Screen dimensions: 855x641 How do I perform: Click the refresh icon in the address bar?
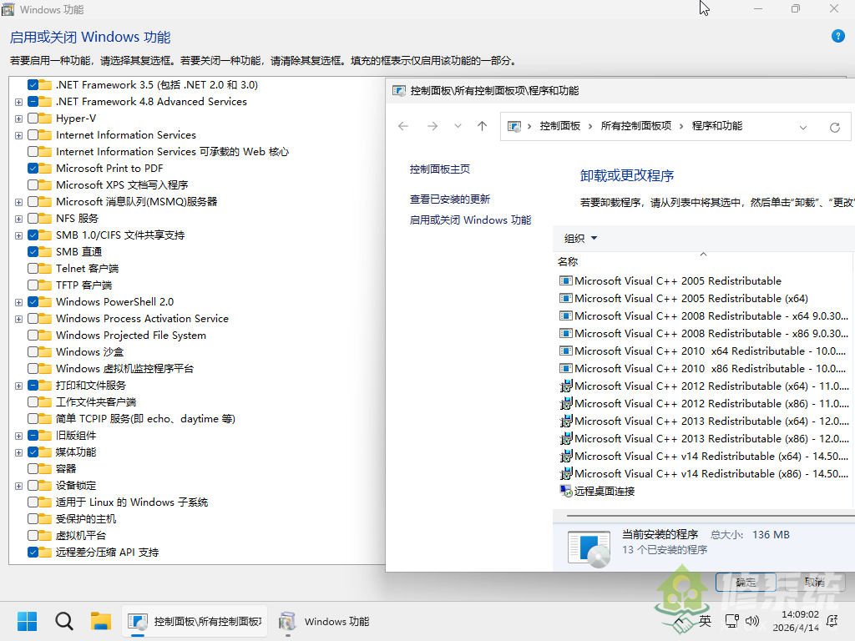click(835, 126)
